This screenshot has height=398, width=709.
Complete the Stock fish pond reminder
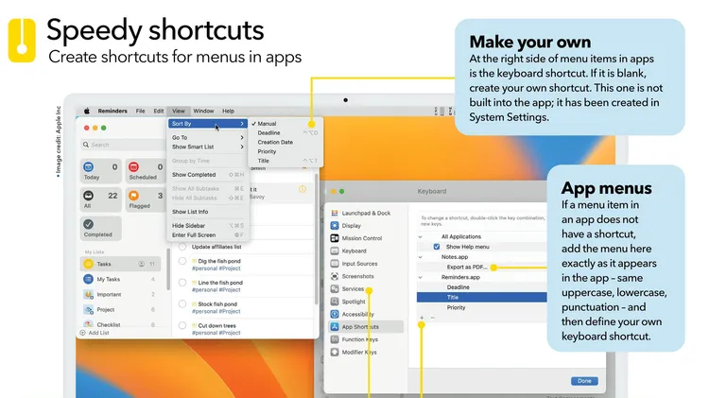tap(182, 303)
